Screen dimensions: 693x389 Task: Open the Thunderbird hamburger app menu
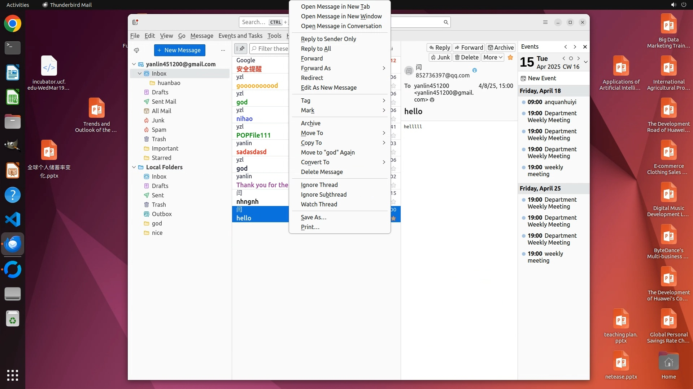click(545, 22)
